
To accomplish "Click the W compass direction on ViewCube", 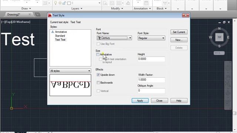I will (210, 37).
